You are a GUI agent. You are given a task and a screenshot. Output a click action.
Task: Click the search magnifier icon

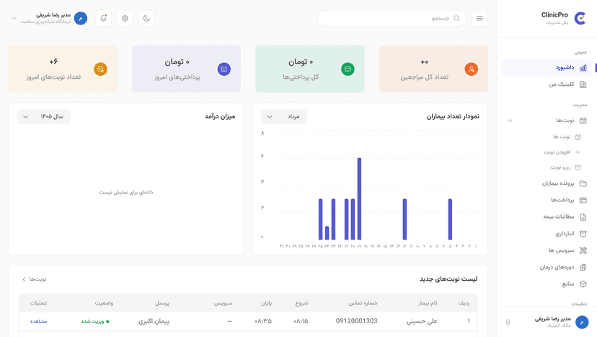456,18
